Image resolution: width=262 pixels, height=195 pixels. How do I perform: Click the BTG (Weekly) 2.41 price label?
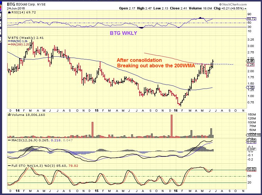point(27,38)
